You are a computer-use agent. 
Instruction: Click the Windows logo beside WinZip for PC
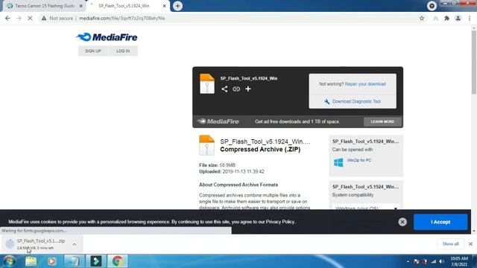click(x=338, y=162)
